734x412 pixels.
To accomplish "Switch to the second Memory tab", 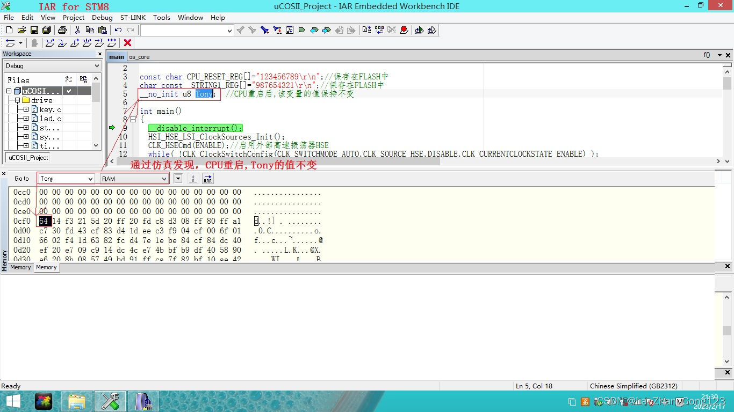I will [x=47, y=267].
